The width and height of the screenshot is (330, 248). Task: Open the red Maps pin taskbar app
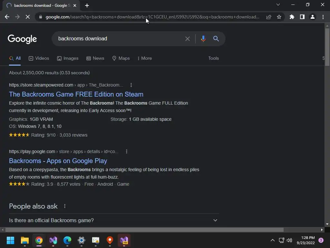pos(110,240)
